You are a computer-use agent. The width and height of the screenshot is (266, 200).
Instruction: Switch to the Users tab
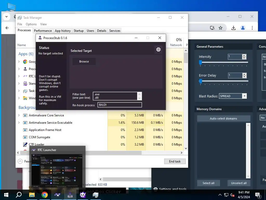click(90, 31)
